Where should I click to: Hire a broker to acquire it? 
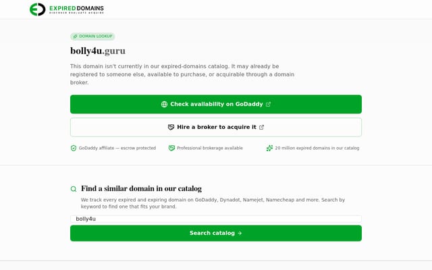(x=216, y=128)
